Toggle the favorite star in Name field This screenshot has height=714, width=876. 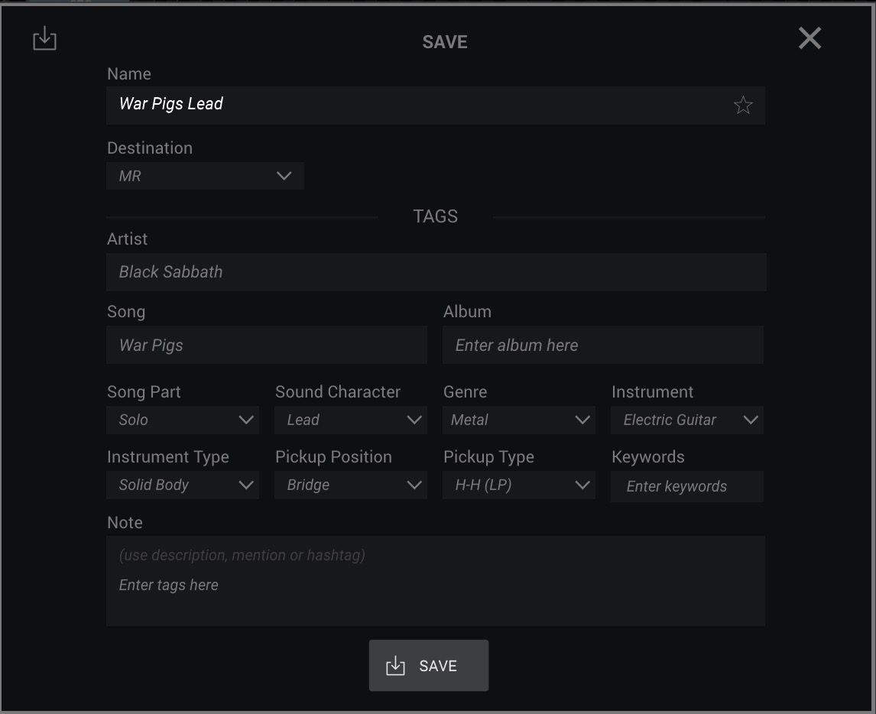[743, 105]
